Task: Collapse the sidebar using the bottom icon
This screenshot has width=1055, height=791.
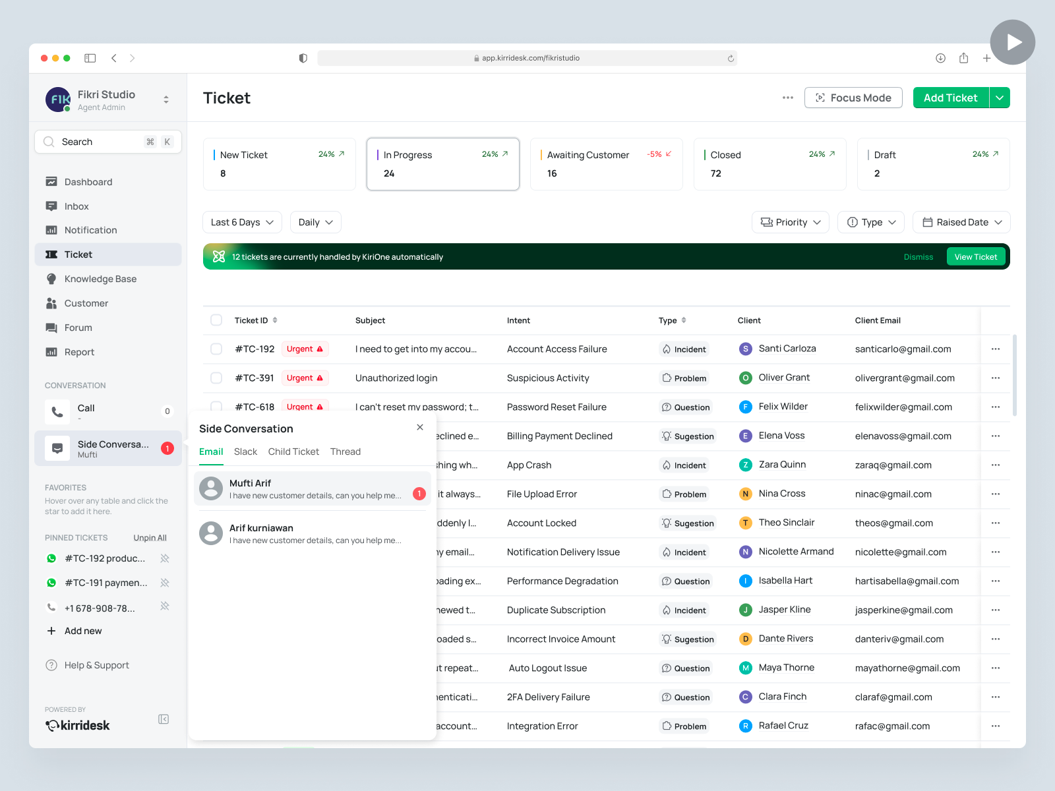Action: coord(164,719)
